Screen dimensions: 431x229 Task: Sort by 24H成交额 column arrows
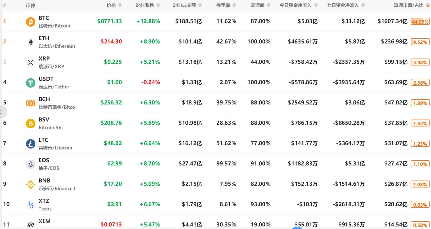click(x=200, y=5)
